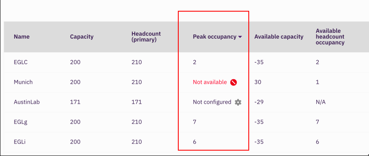Sort by the Name column header
This screenshot has height=156, width=369.
click(22, 37)
